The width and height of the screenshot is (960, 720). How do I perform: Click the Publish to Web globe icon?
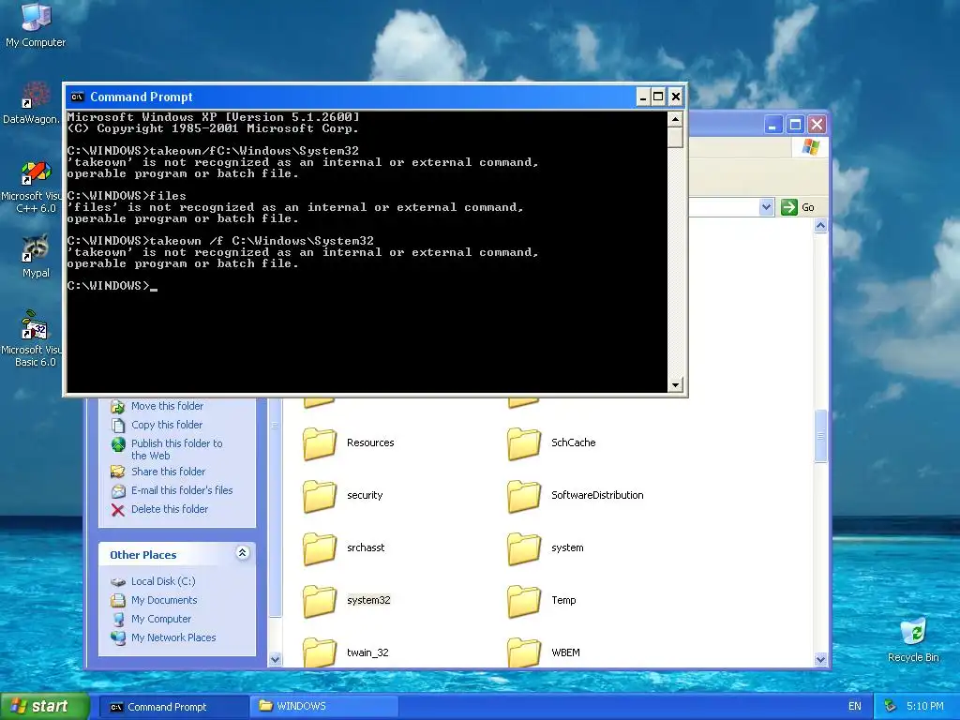click(x=118, y=444)
